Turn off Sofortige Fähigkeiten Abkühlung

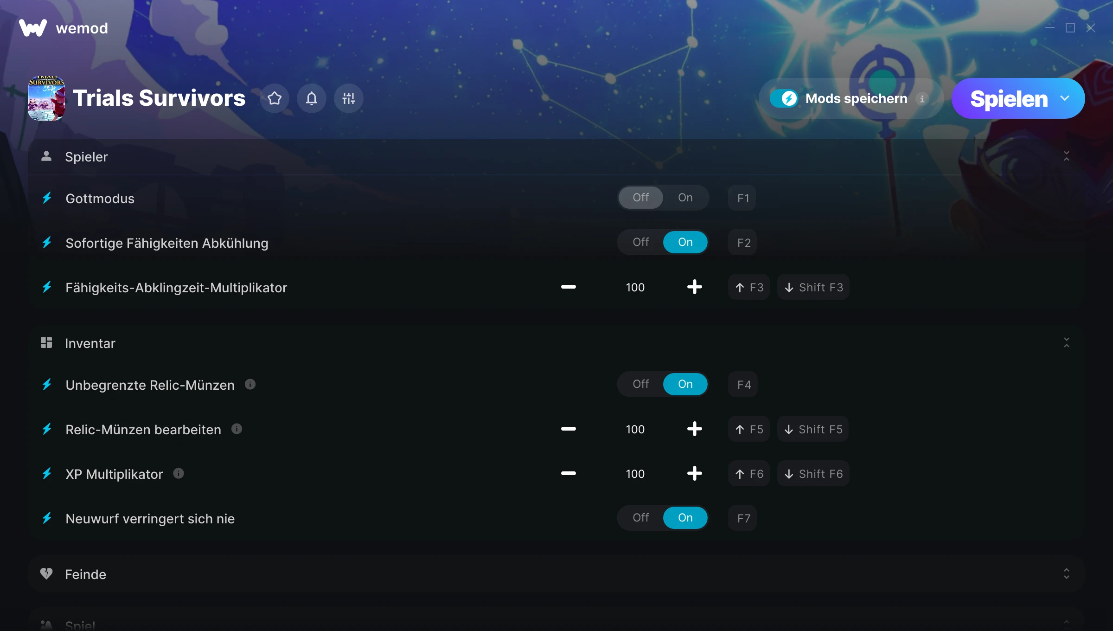click(641, 242)
